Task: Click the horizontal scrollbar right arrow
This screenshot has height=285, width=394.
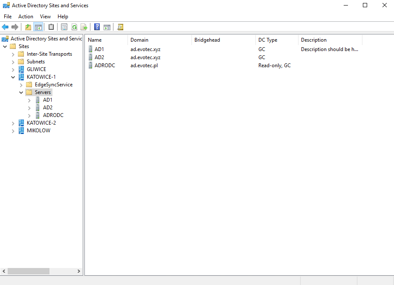Action: (x=78, y=271)
